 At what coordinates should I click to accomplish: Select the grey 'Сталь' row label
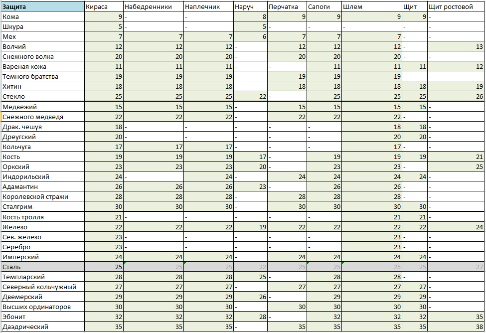43,267
